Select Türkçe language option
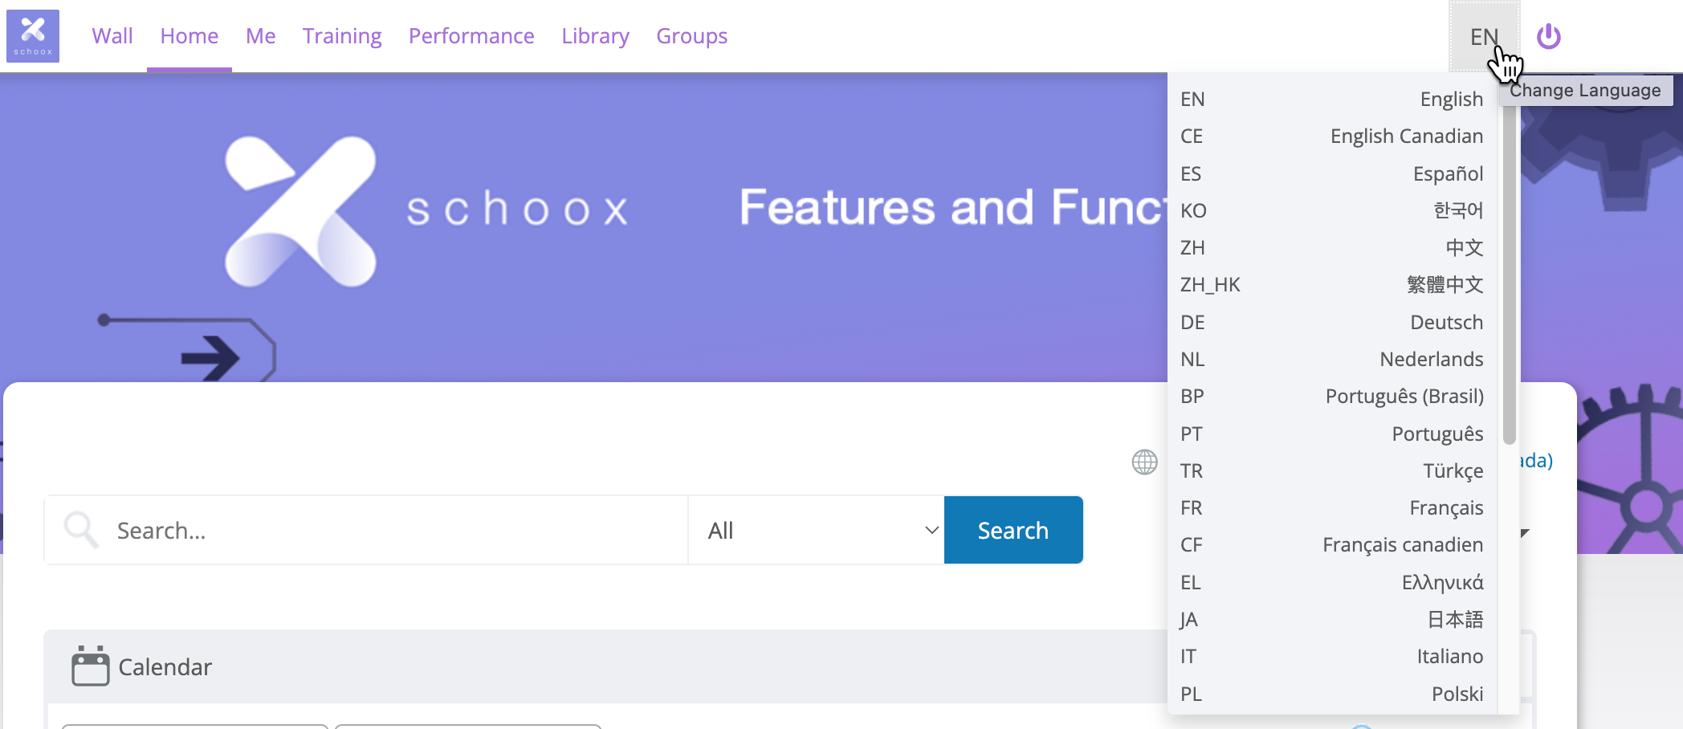The image size is (1683, 729). click(x=1332, y=470)
